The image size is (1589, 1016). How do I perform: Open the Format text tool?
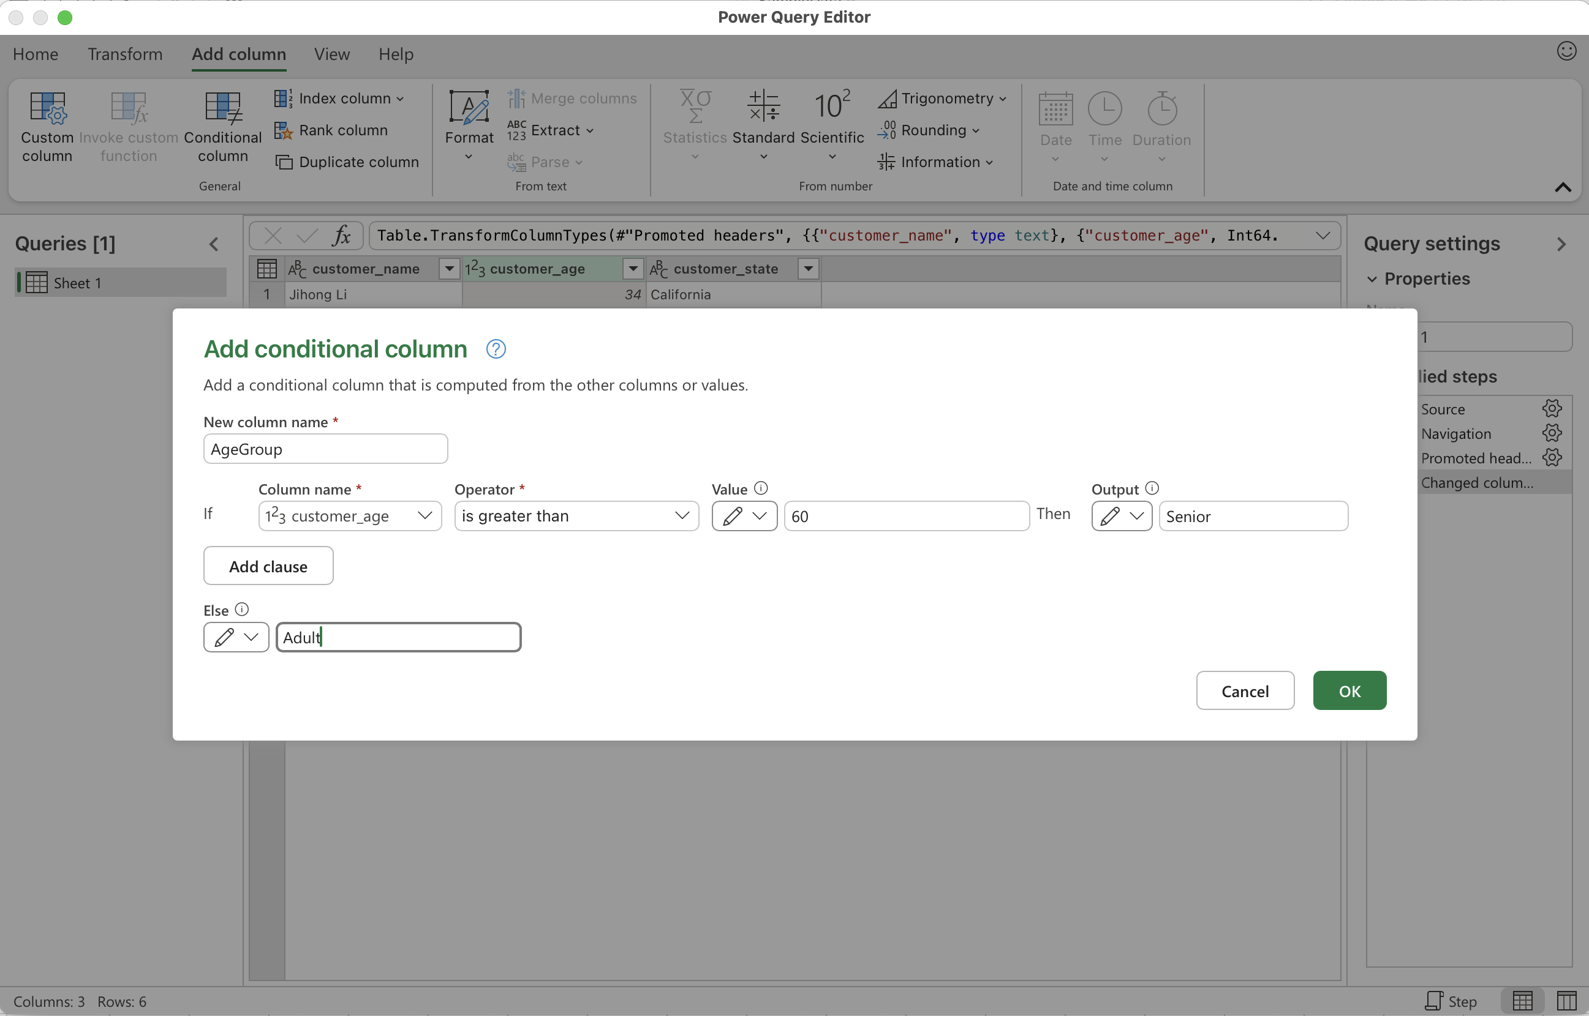coord(469,109)
